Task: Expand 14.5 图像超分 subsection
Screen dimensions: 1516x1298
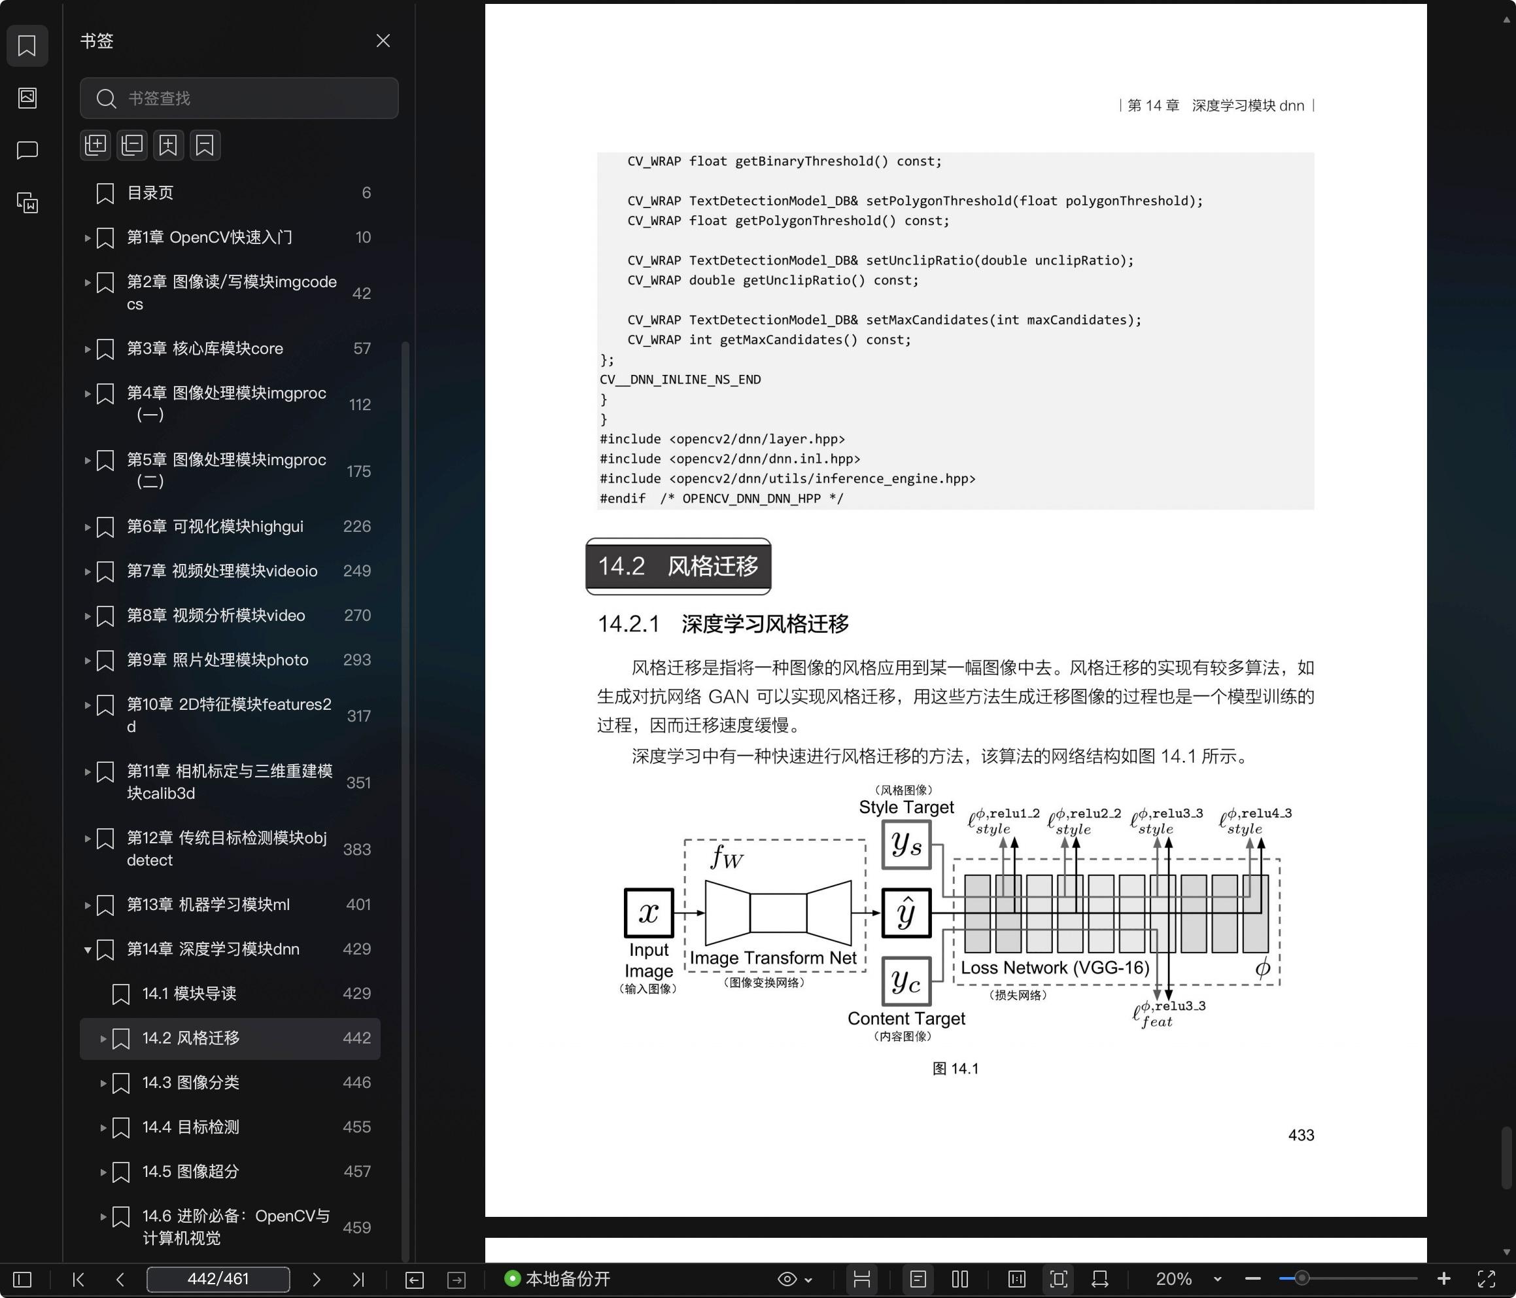Action: (103, 1171)
